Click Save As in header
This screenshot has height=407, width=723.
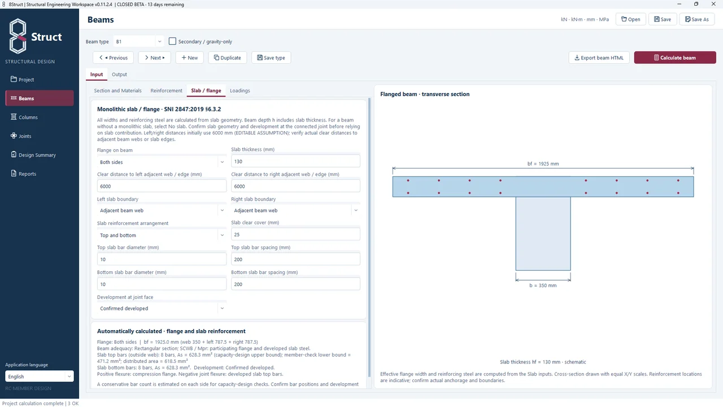click(x=697, y=19)
